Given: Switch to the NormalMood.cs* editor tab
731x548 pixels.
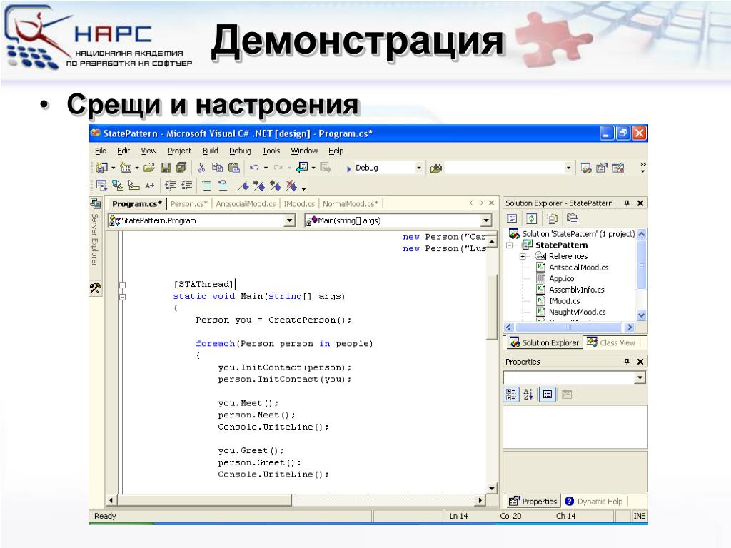Looking at the screenshot, I should pos(351,203).
